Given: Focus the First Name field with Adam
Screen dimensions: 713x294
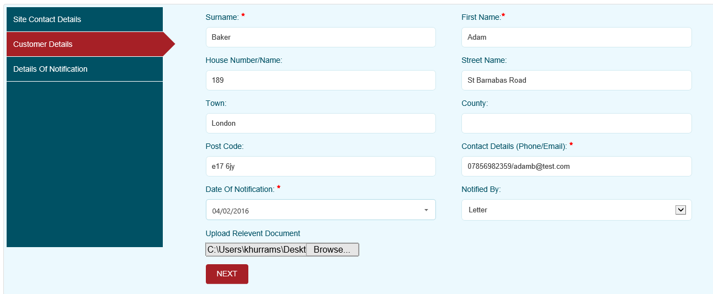Looking at the screenshot, I should [x=576, y=38].
